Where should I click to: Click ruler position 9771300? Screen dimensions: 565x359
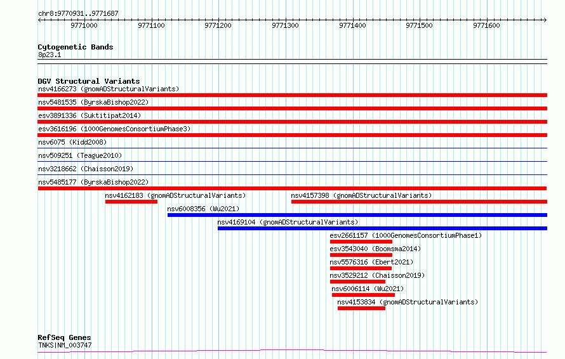tap(286, 25)
